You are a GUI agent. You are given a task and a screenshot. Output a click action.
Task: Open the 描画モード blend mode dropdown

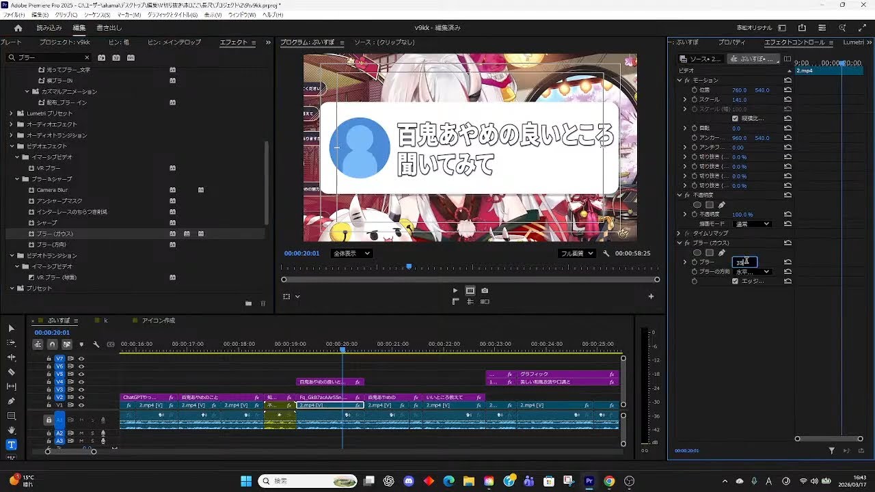[752, 224]
